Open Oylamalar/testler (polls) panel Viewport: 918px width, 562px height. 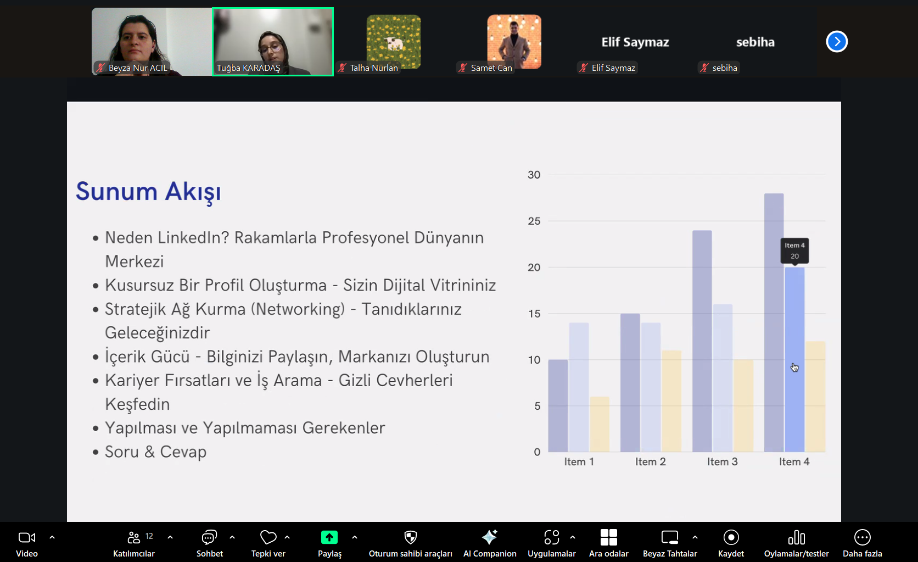(x=796, y=542)
